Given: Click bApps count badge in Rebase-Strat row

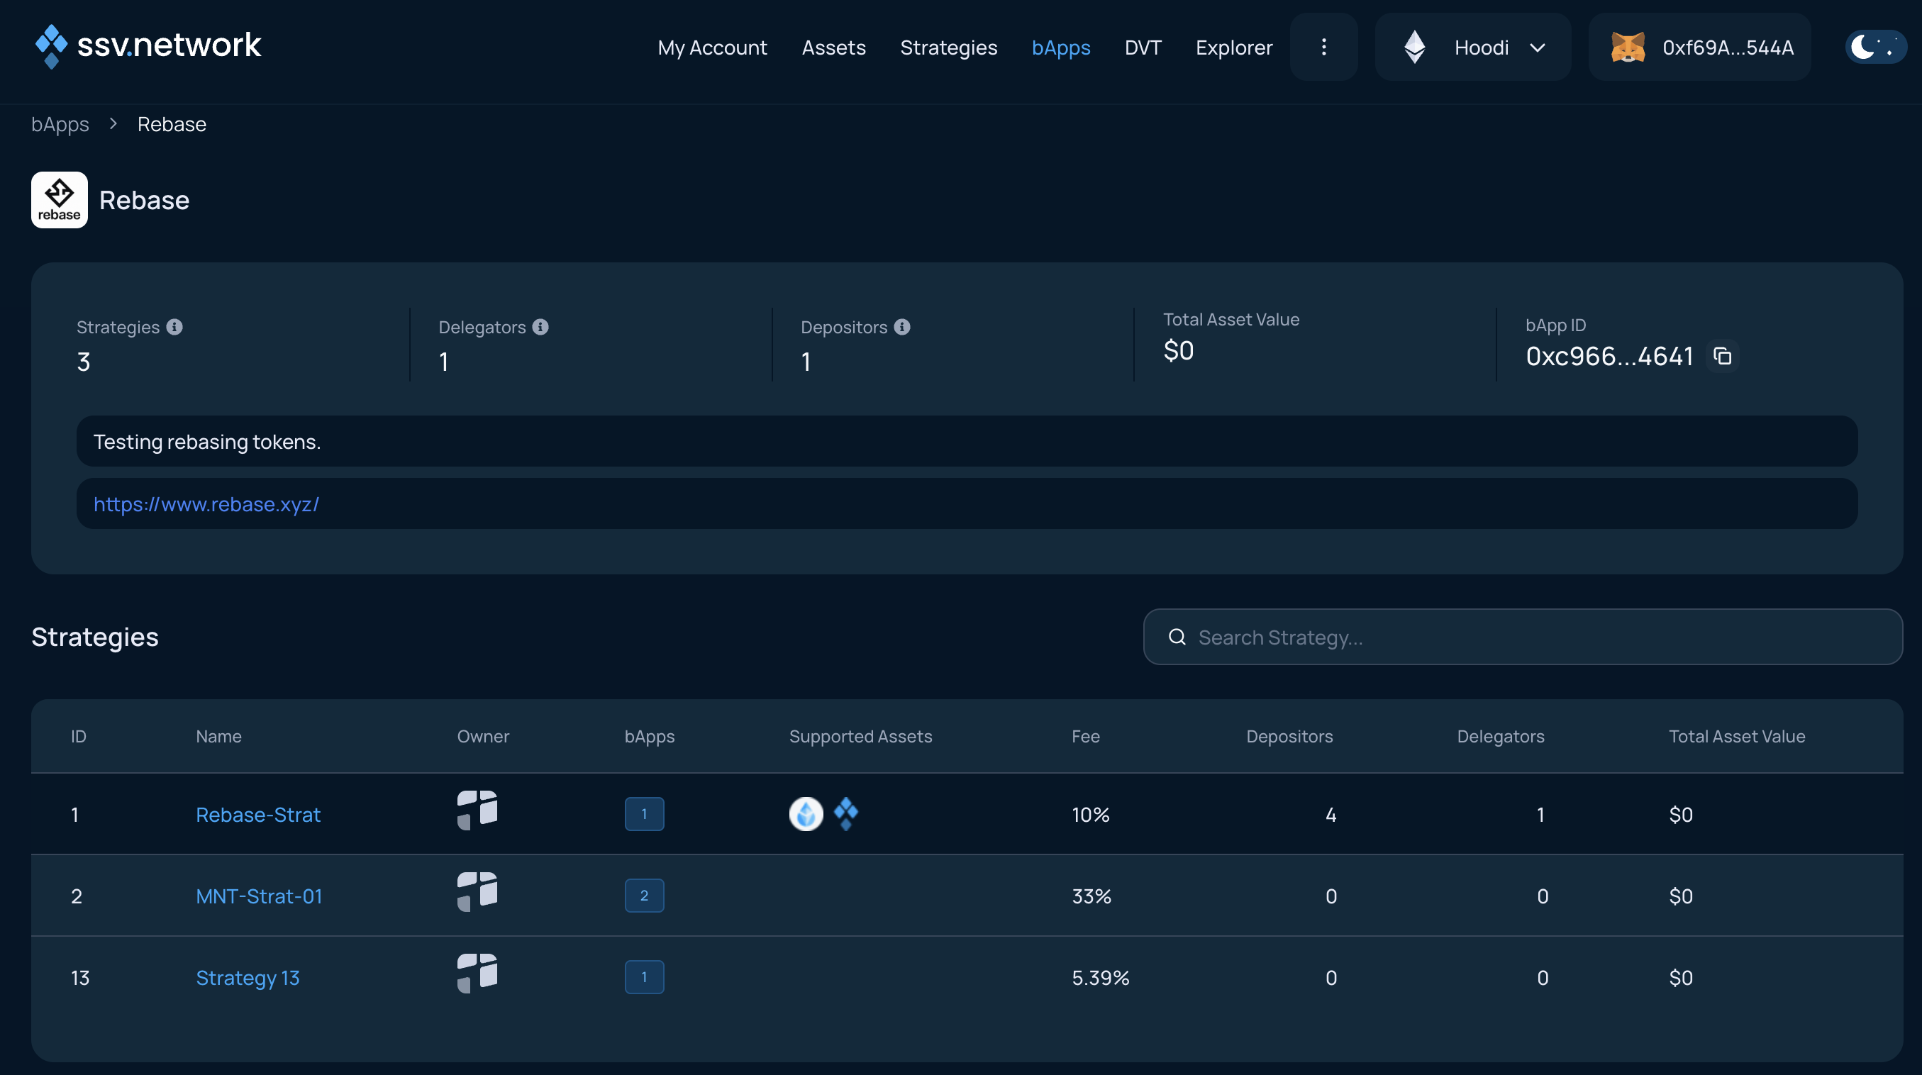Looking at the screenshot, I should 644,814.
